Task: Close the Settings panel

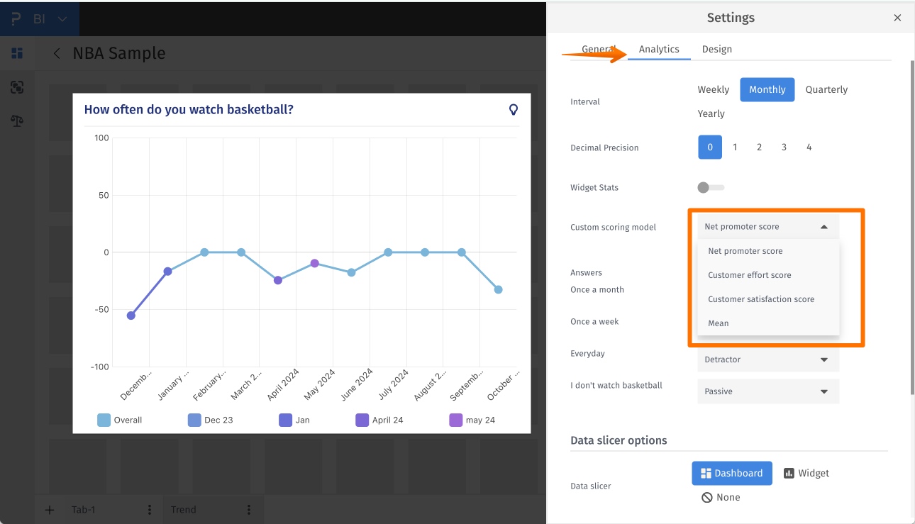Action: pyautogui.click(x=897, y=18)
